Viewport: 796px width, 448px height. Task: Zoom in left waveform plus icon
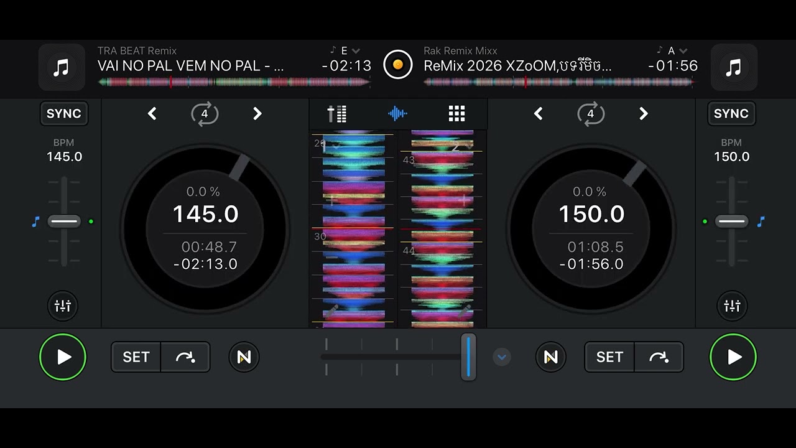tap(332, 200)
